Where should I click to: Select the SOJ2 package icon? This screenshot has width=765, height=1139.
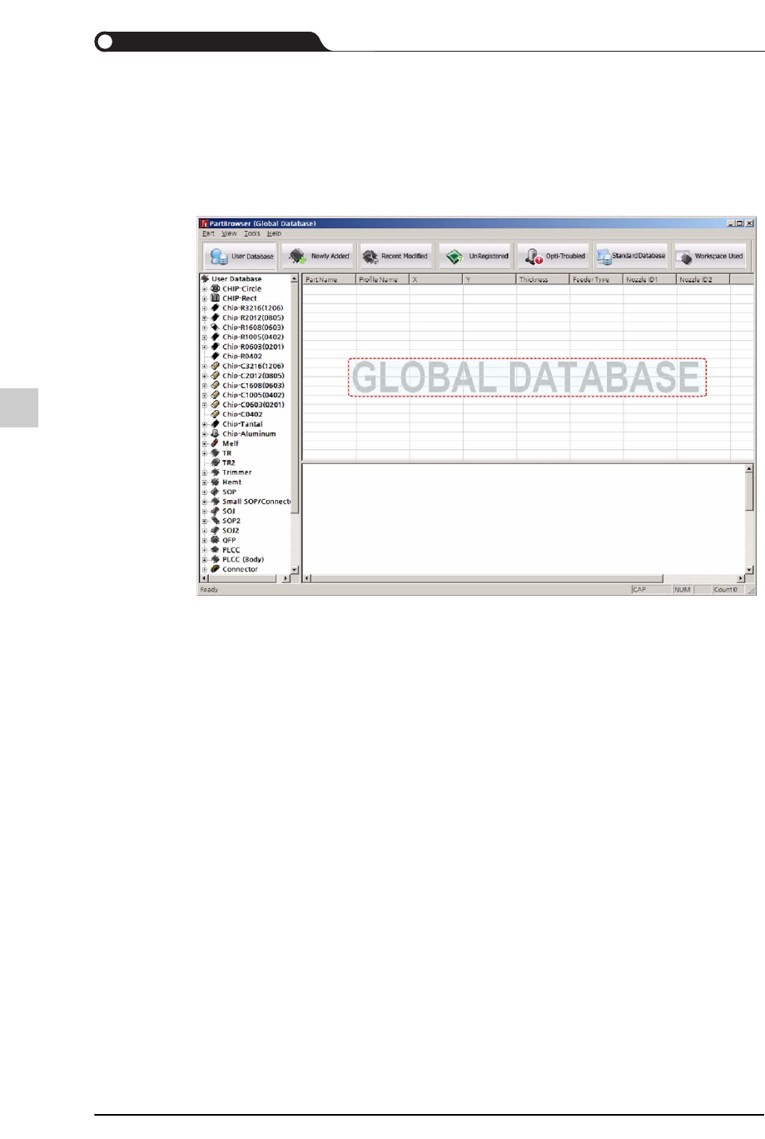216,530
